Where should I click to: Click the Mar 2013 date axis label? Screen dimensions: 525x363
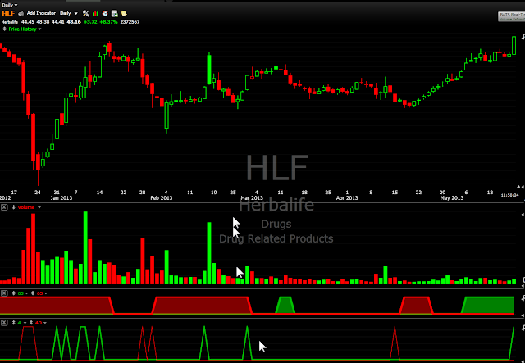coord(252,198)
